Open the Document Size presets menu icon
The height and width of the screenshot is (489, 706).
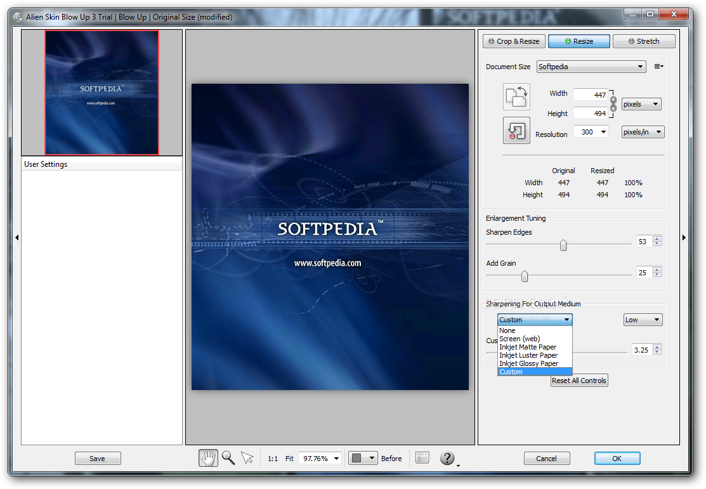(x=658, y=67)
